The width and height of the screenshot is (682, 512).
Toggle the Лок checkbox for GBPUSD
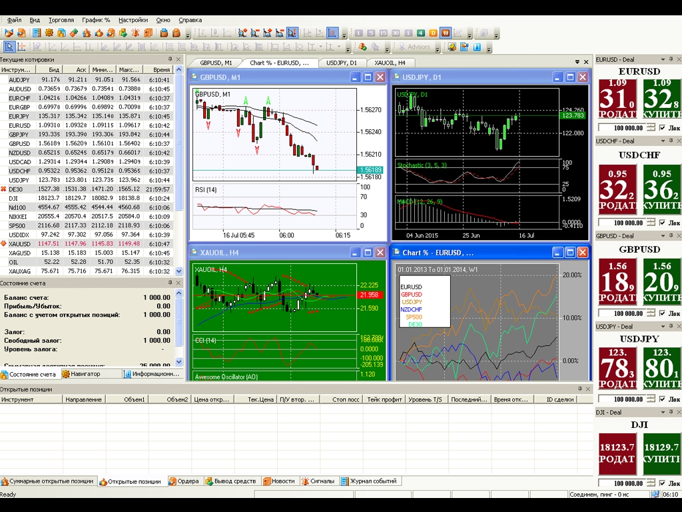662,313
